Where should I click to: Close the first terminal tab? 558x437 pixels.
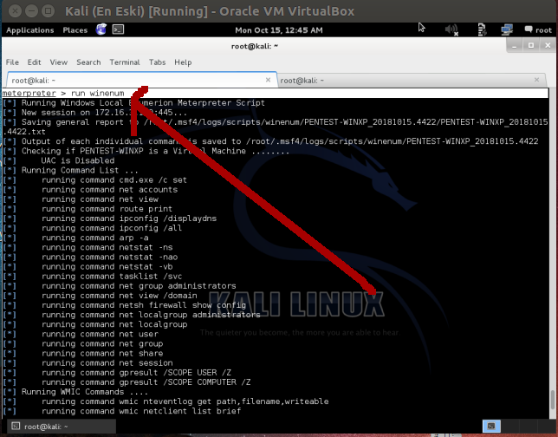[268, 80]
